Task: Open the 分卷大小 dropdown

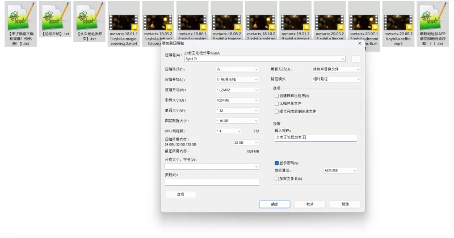Action: tap(212, 166)
